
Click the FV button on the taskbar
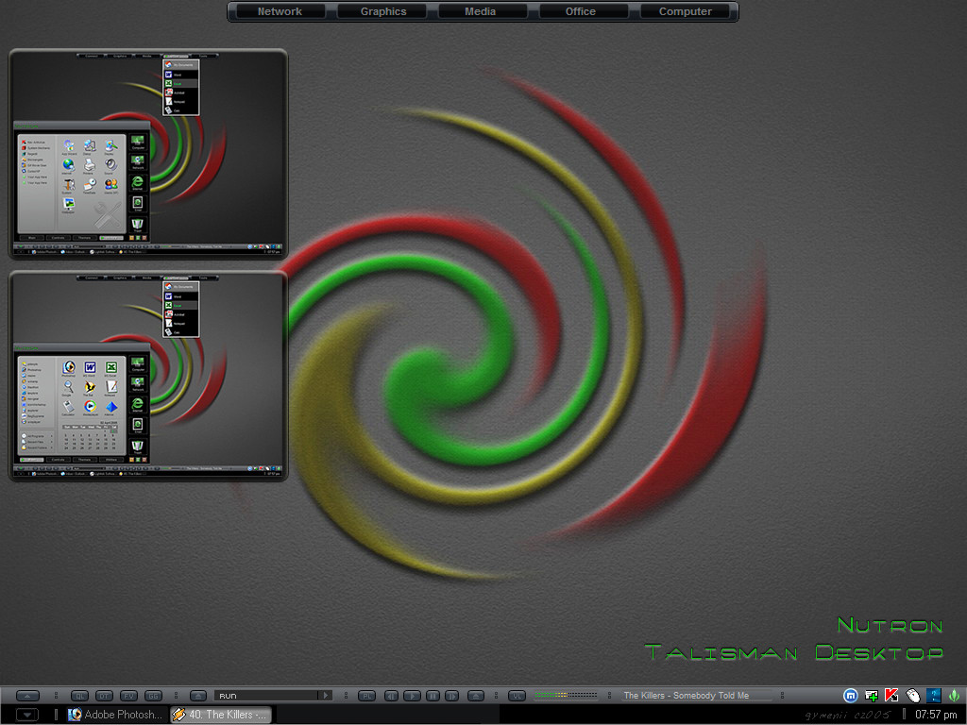tap(128, 696)
